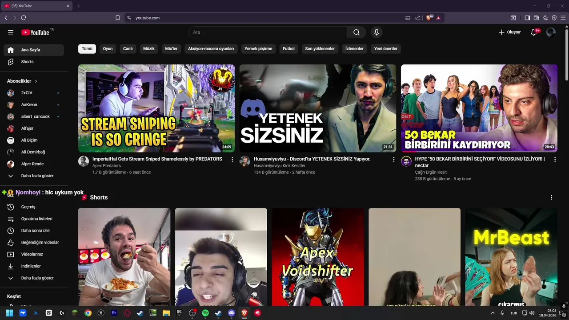The image size is (569, 320).
Task: Open the MrBeast short
Action: (x=511, y=257)
